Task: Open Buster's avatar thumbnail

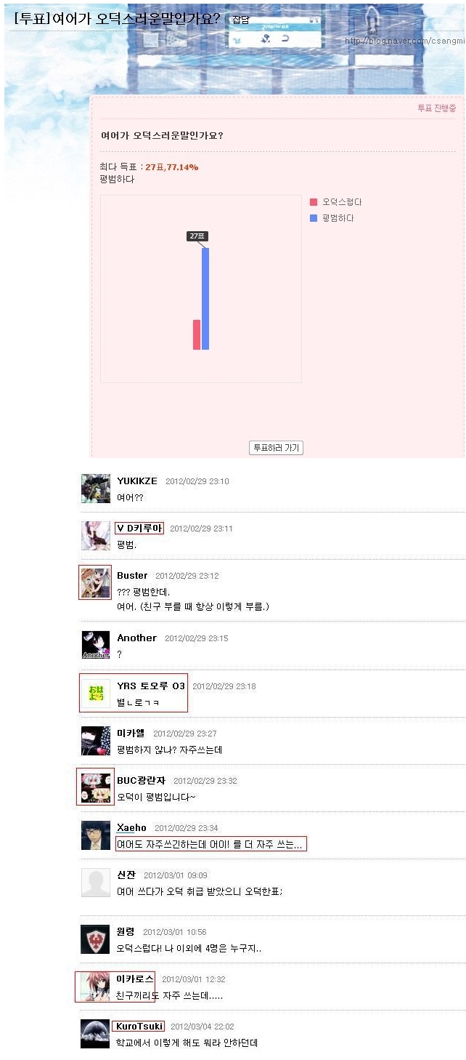Action: pos(96,582)
